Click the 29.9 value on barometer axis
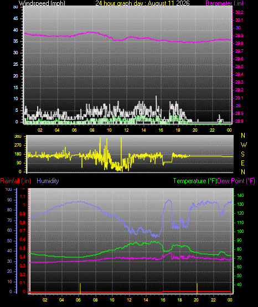258x307 pixels. 239,35
